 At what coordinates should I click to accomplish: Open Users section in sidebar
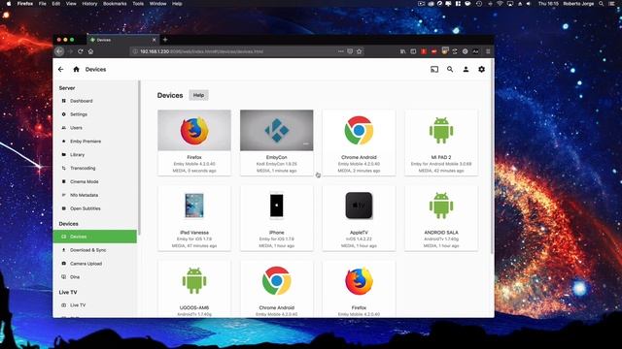click(x=95, y=128)
